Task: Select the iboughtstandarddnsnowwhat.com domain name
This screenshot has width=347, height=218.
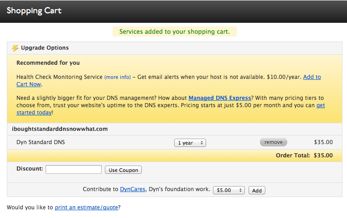Action: pyautogui.click(x=60, y=129)
